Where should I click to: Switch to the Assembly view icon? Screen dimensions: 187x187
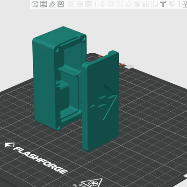coord(185,4)
